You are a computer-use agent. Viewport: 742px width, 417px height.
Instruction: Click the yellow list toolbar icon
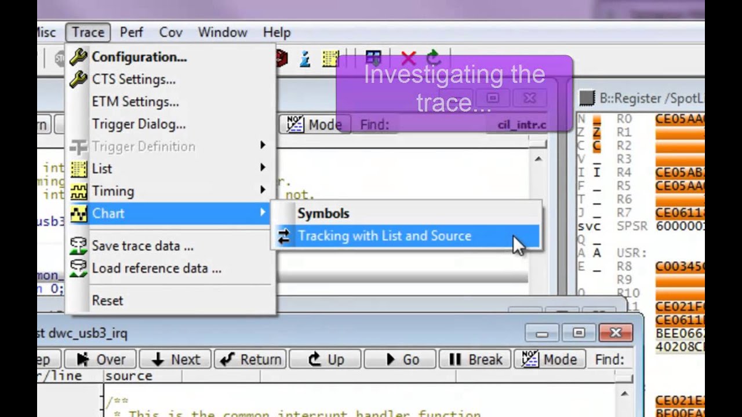click(330, 58)
